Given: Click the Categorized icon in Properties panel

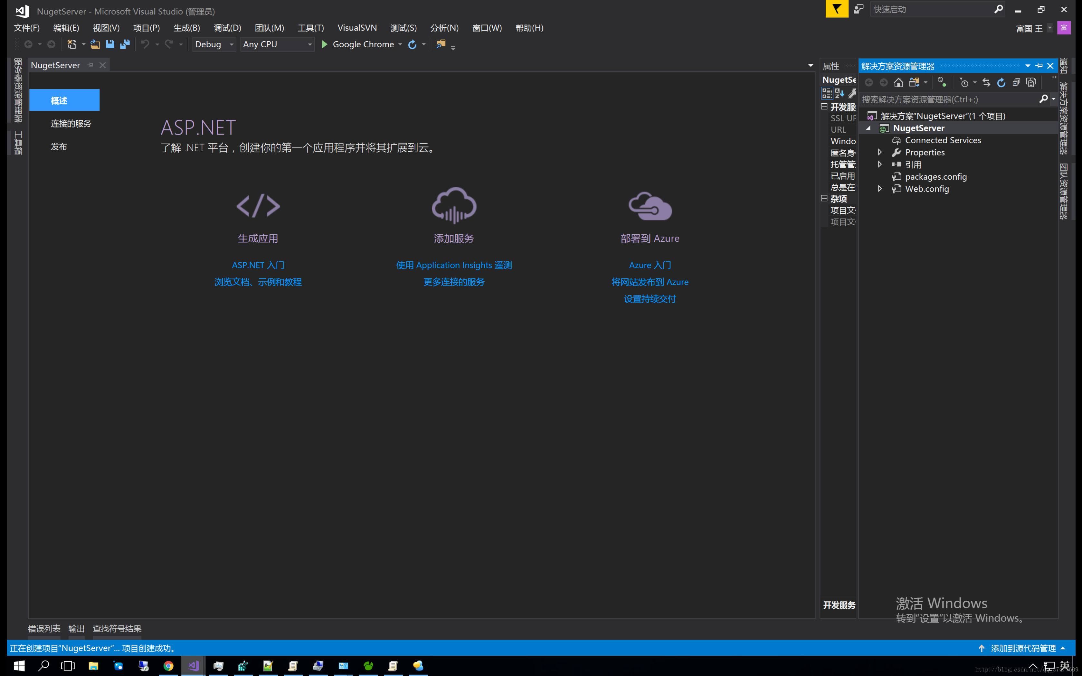Looking at the screenshot, I should tap(827, 93).
